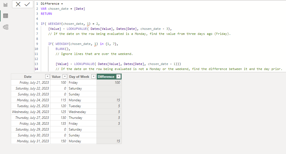This screenshot has width=286, height=154.
Task: Click the LOOKUPVALUE function on line 6
Action: coord(77,29)
